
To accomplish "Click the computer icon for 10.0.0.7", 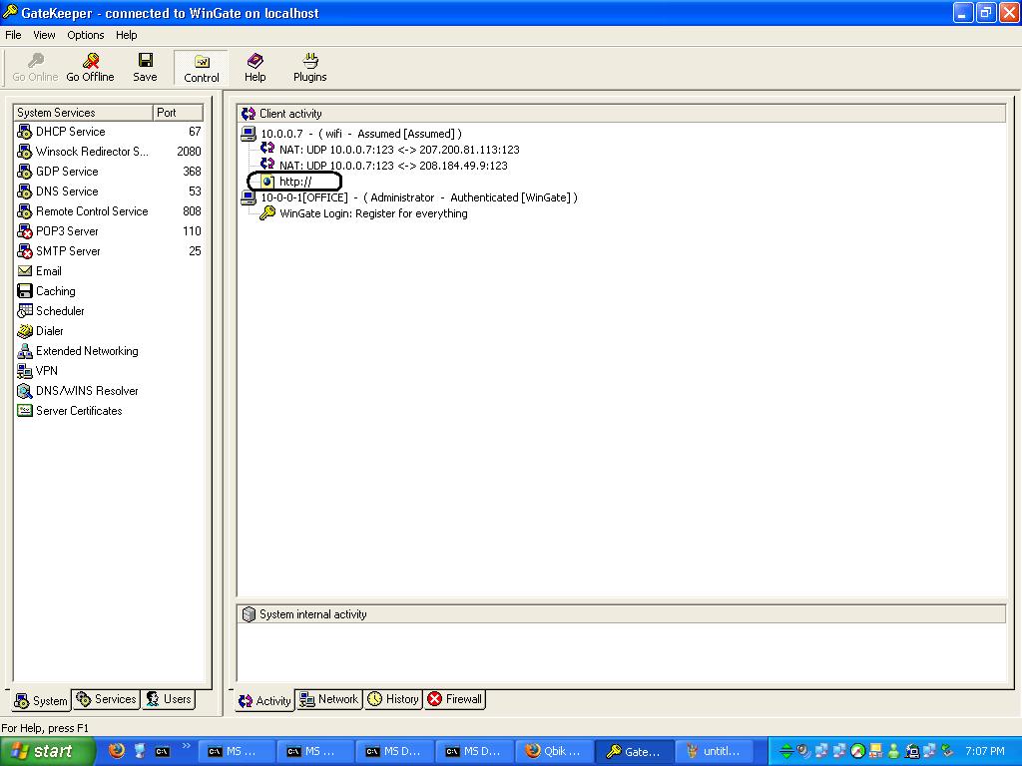I will click(x=249, y=135).
